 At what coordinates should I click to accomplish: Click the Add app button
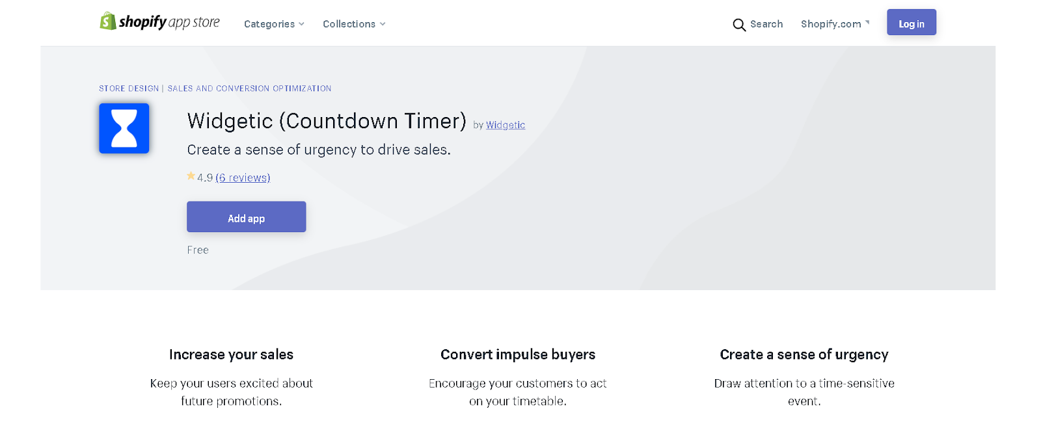pyautogui.click(x=246, y=217)
